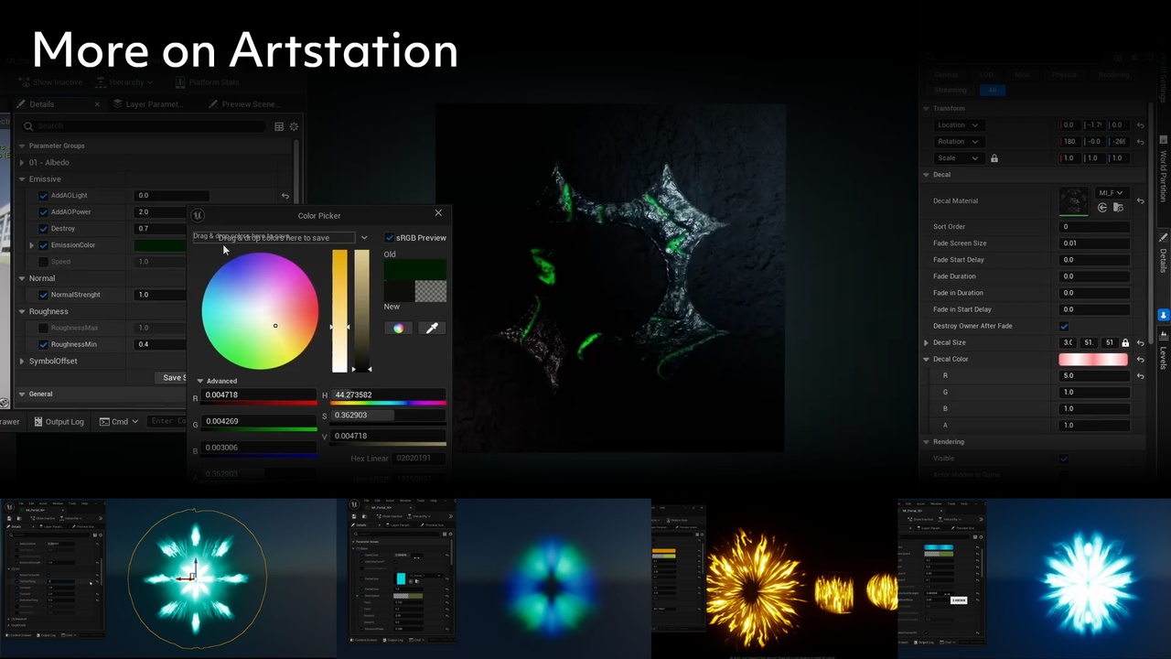Collapse the Advanced section in Color Picker
The width and height of the screenshot is (1171, 659).
(x=200, y=381)
